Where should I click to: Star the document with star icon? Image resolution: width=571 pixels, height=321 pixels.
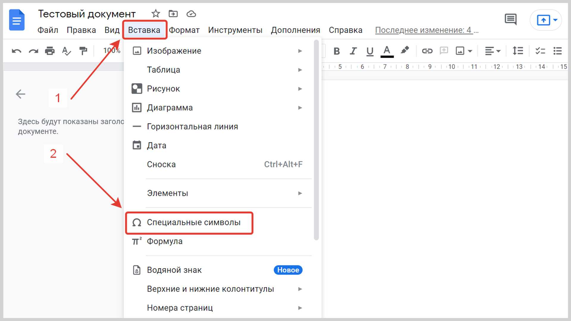tap(156, 14)
